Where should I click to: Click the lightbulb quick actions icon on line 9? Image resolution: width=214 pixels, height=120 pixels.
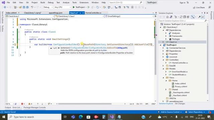tap(15, 44)
